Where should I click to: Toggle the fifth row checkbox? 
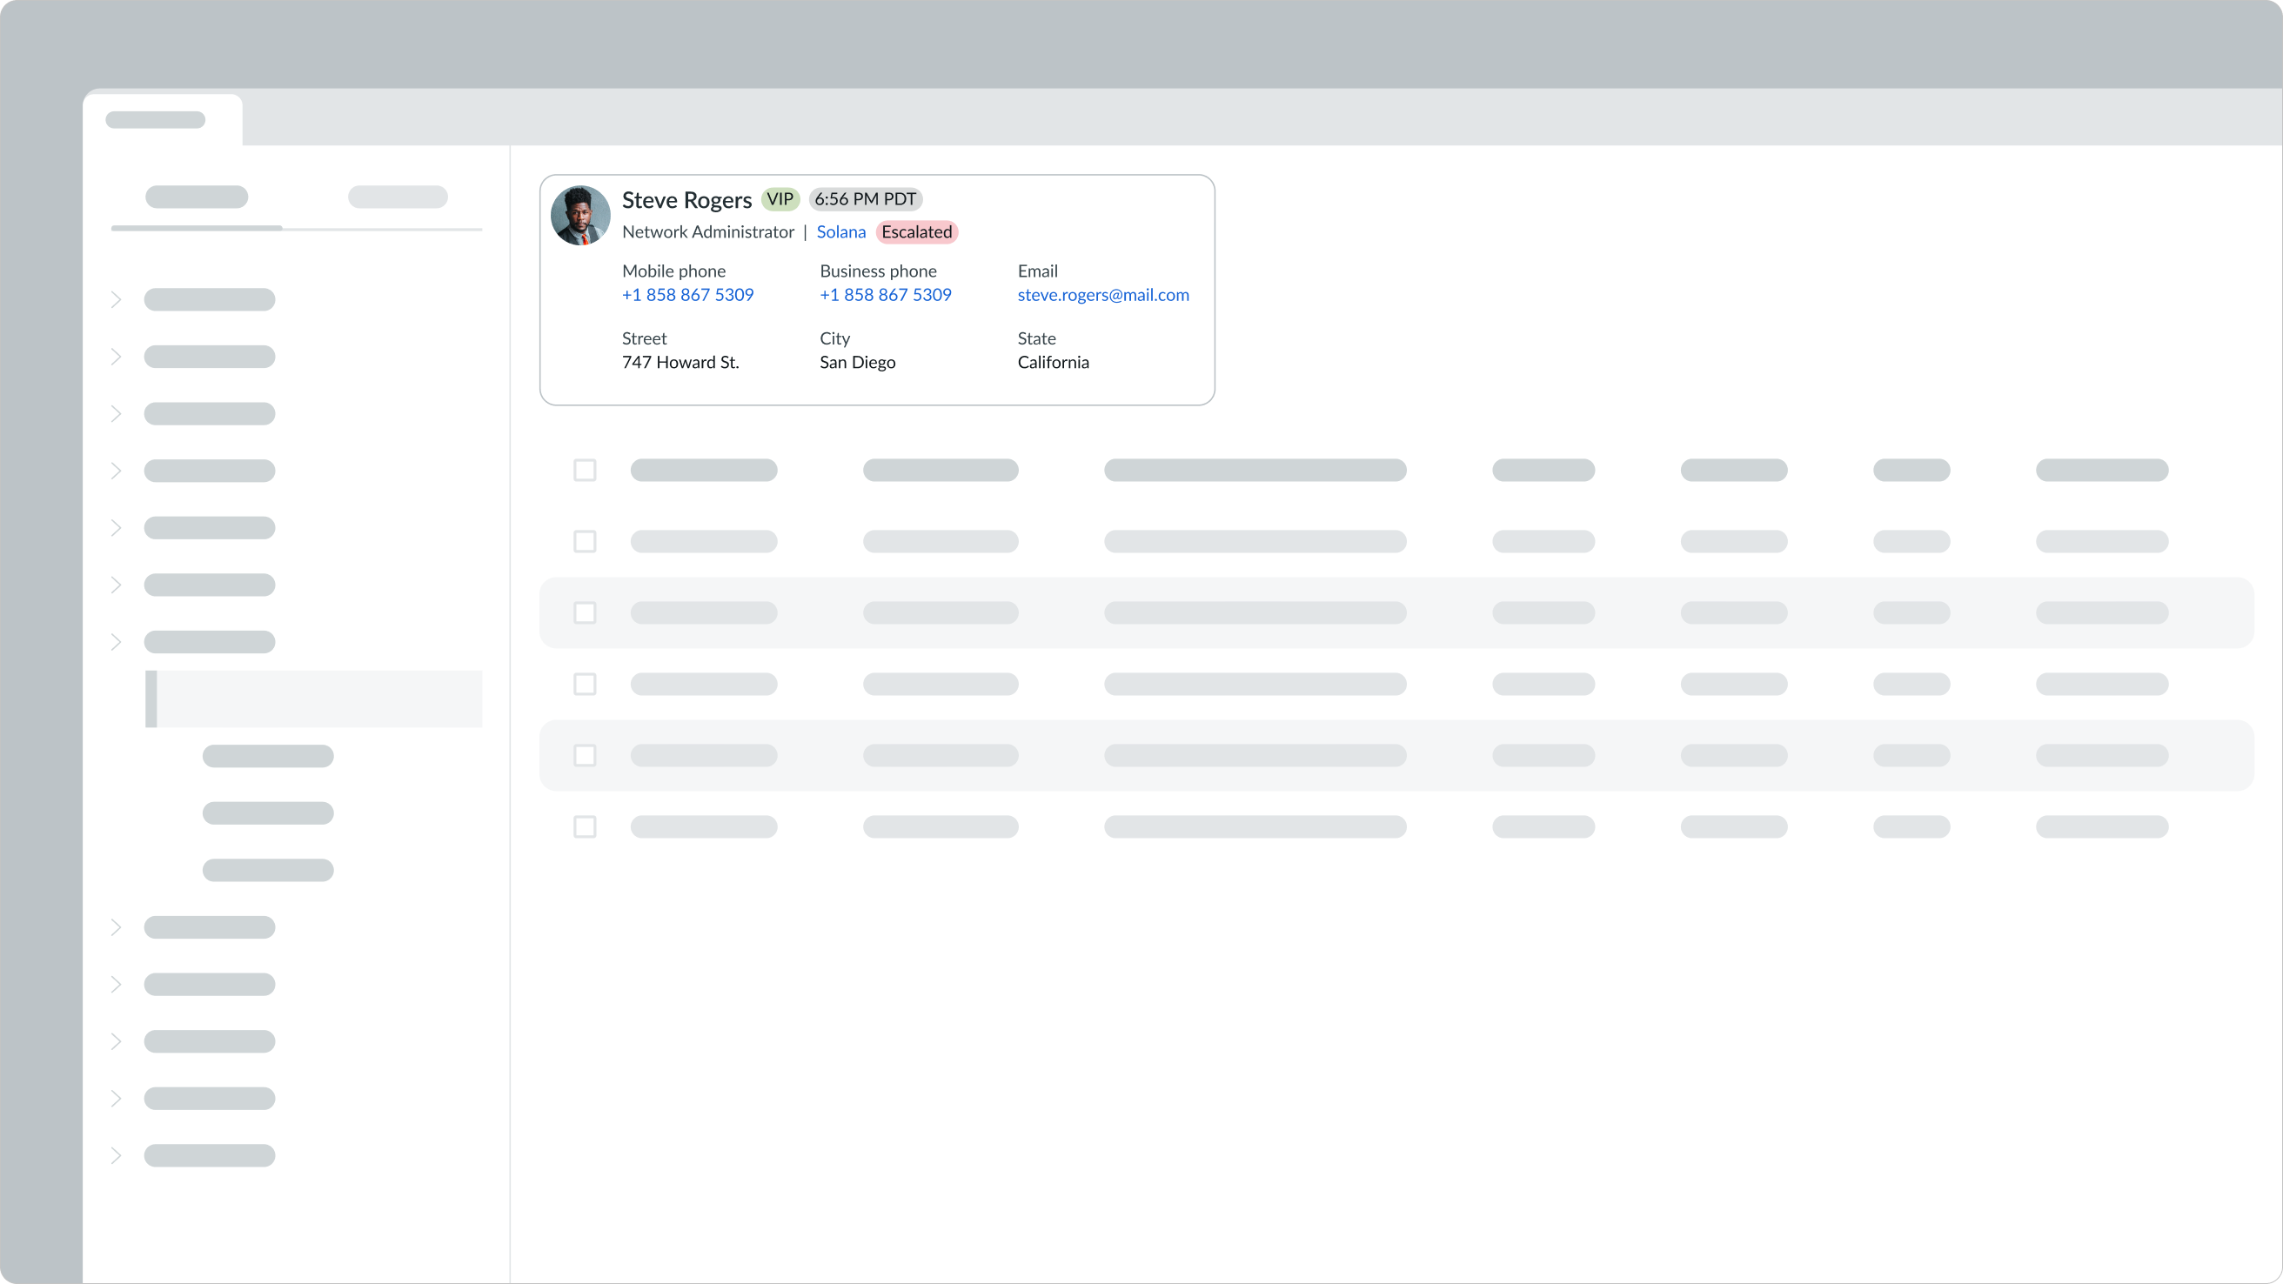[584, 755]
